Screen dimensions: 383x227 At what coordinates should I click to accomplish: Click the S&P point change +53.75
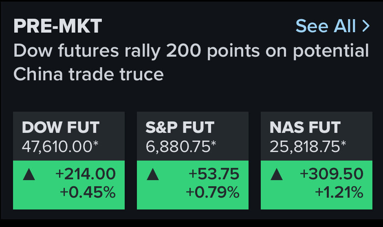coord(214,174)
